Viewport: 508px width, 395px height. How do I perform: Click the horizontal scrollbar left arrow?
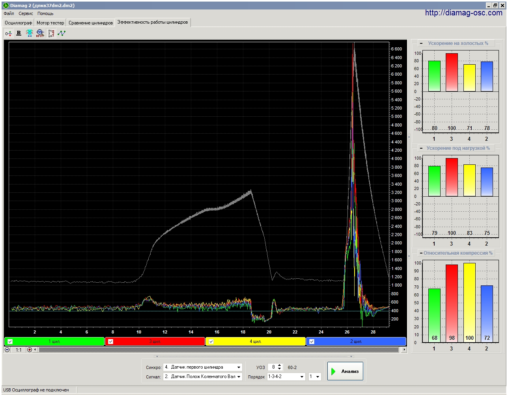click(x=35, y=350)
